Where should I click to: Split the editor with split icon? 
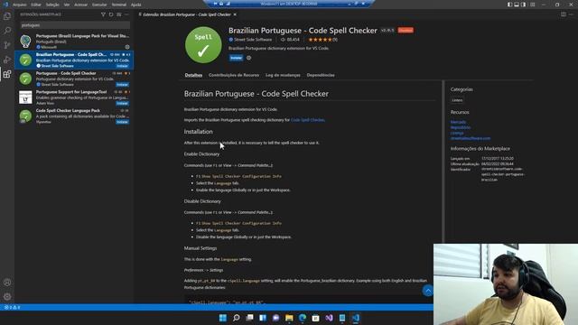(564, 14)
